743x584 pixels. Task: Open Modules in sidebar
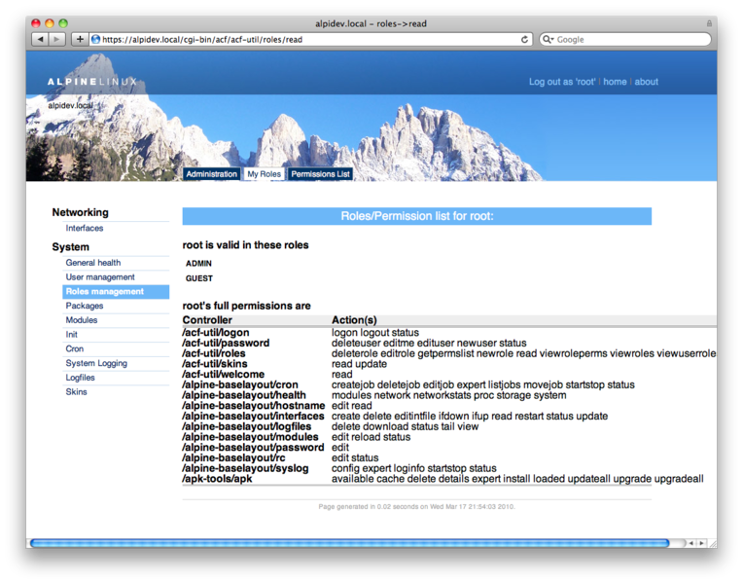(82, 320)
